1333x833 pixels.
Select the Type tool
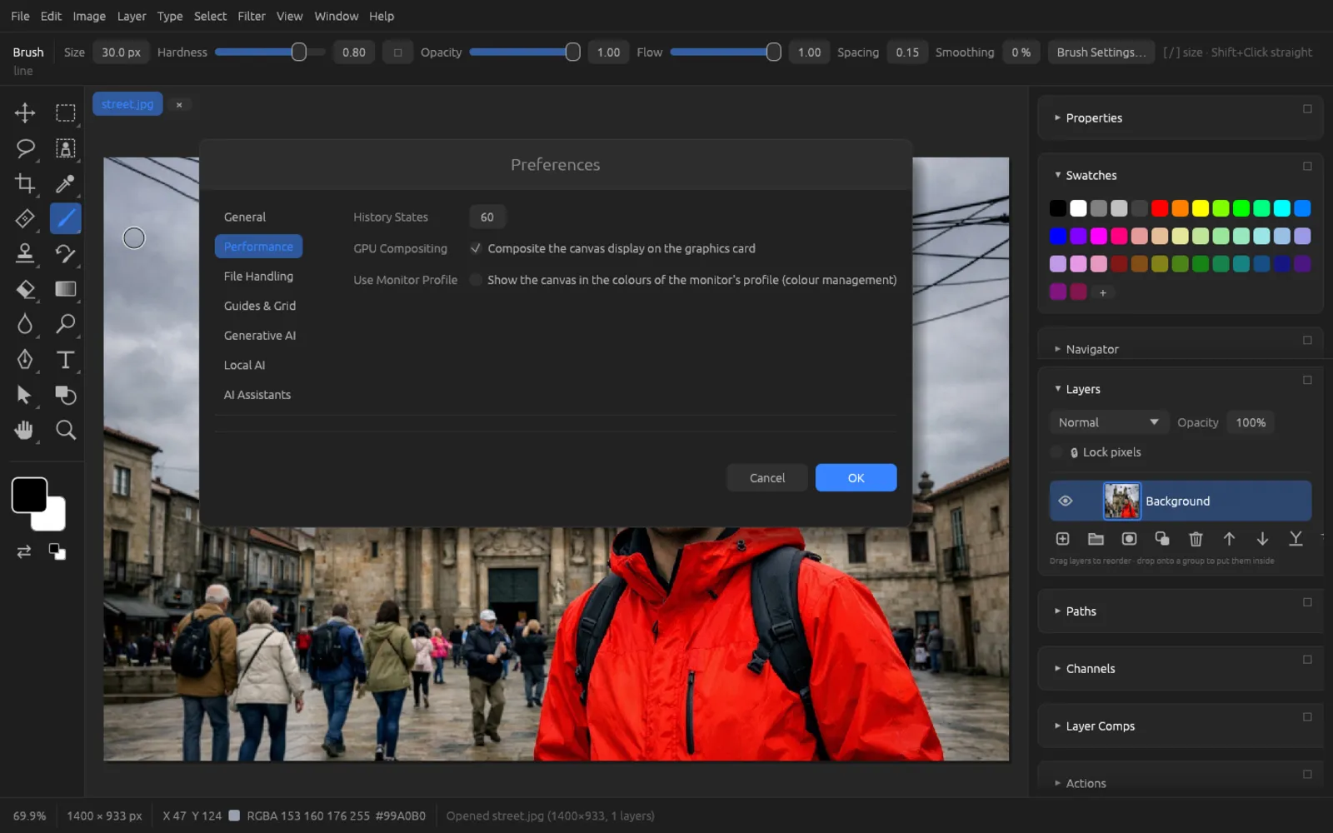(x=65, y=359)
